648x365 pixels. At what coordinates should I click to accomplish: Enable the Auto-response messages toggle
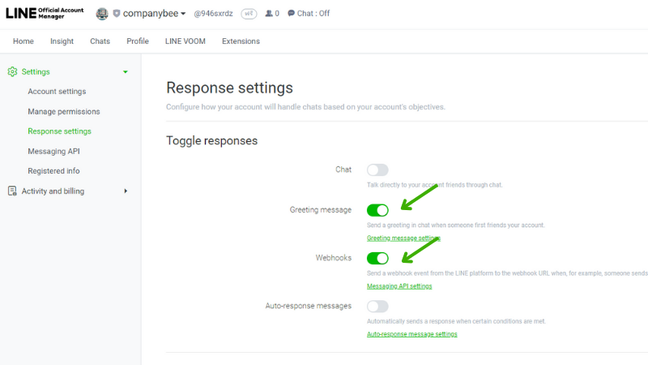pos(377,307)
